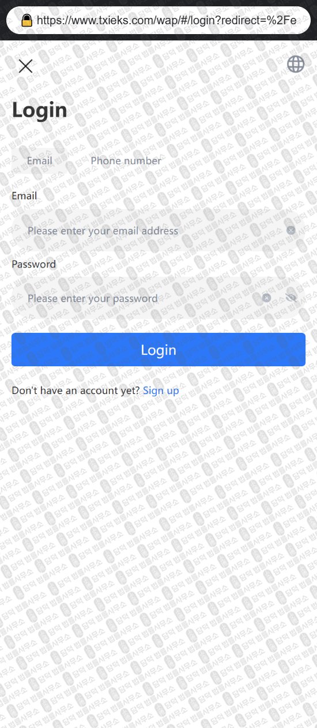Click the Email field label
317x728 pixels.
click(24, 196)
